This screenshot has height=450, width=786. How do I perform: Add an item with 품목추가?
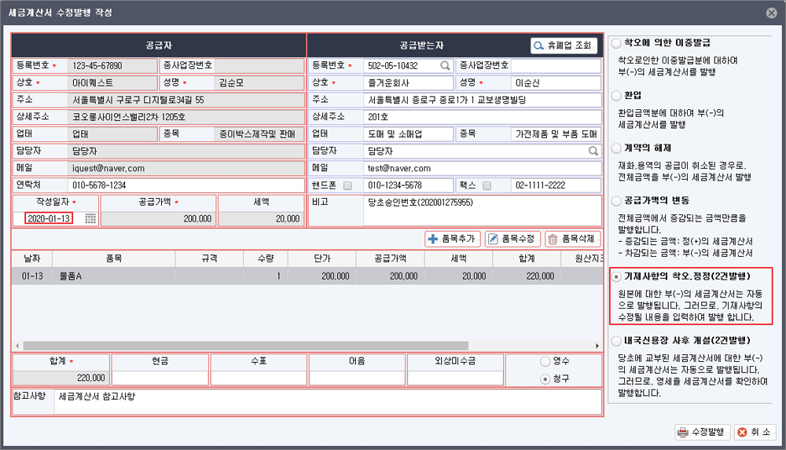(453, 239)
